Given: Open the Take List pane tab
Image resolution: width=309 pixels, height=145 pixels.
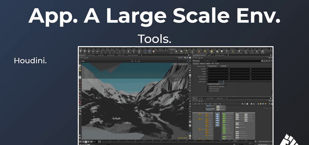Looking at the screenshot, I should pyautogui.click(x=209, y=55).
